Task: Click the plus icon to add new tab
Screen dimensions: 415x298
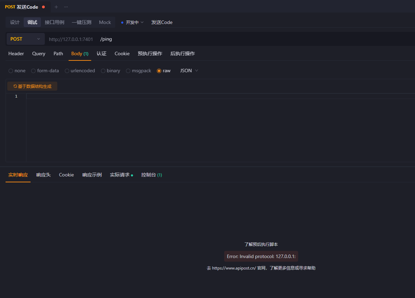Action: click(x=56, y=7)
